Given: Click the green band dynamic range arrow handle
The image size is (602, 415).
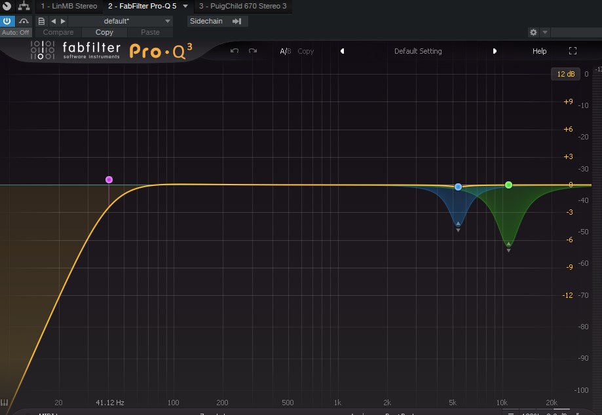Looking at the screenshot, I should pos(509,247).
